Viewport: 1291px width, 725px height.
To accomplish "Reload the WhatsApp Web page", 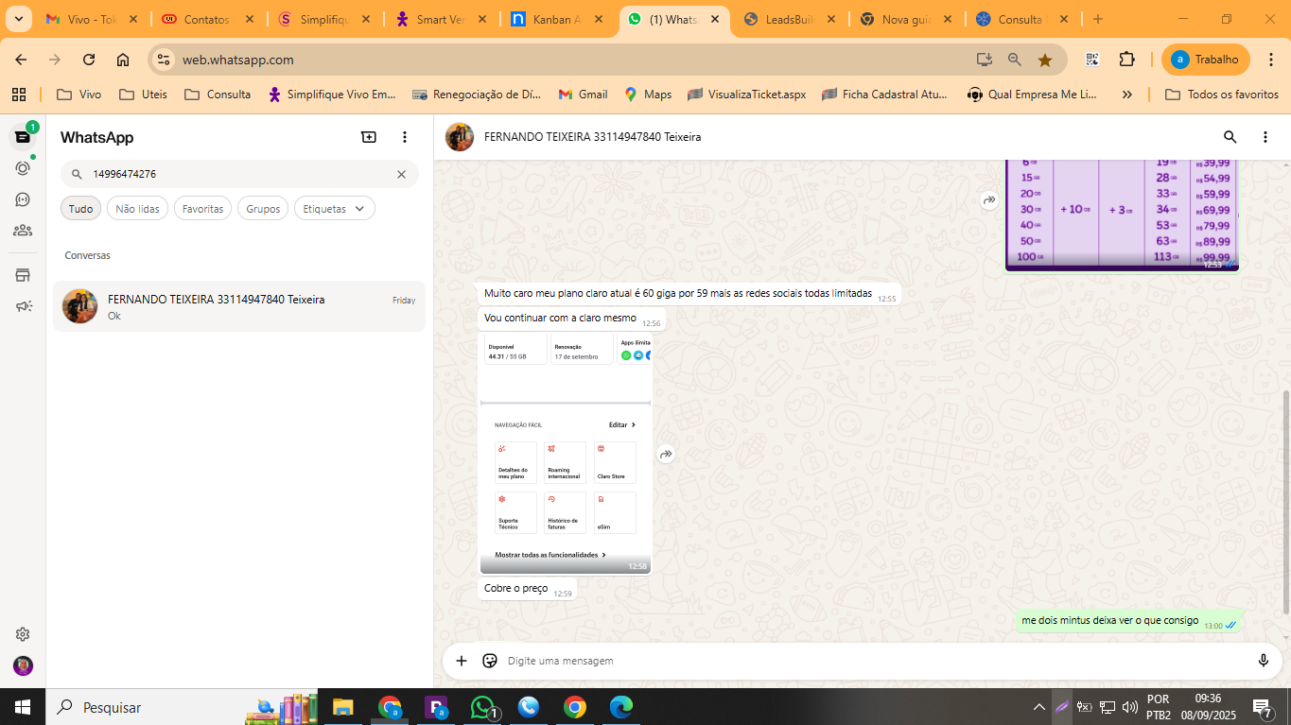I will pos(89,60).
